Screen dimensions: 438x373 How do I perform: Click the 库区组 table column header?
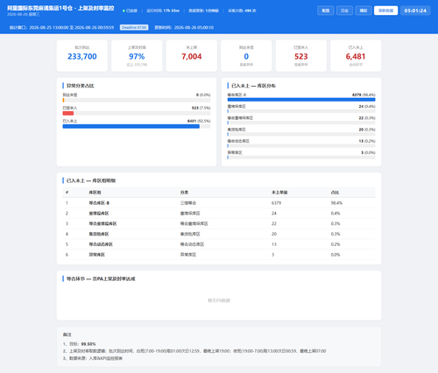(x=95, y=193)
